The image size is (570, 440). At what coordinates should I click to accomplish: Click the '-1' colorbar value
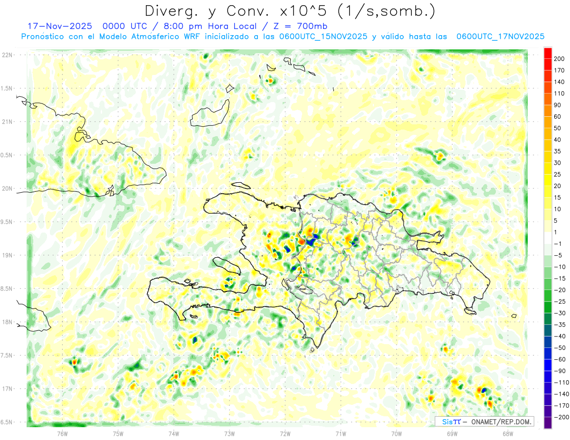click(x=557, y=243)
